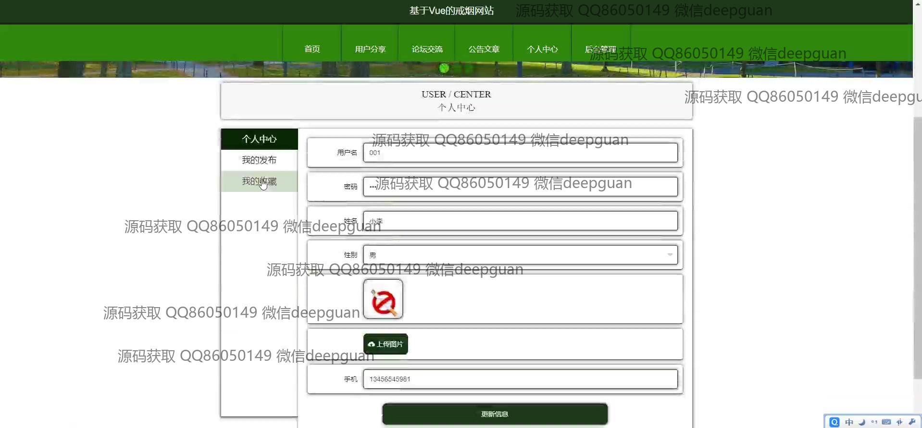
Task: Open the soft keyboard icon
Action: point(886,422)
